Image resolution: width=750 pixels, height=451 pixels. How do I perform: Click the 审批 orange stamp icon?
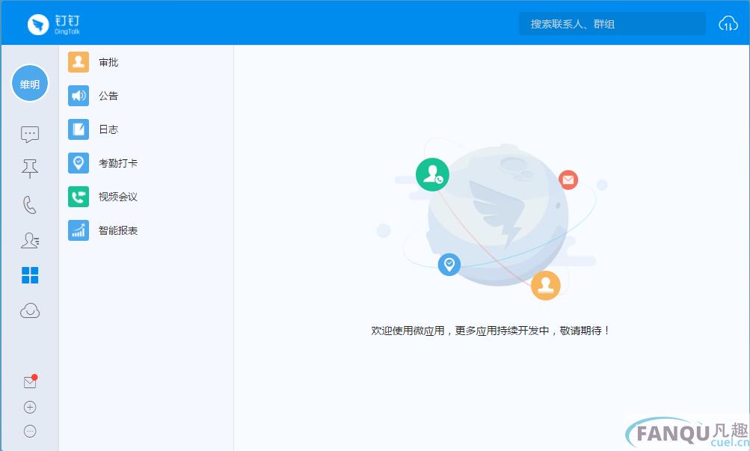(79, 62)
